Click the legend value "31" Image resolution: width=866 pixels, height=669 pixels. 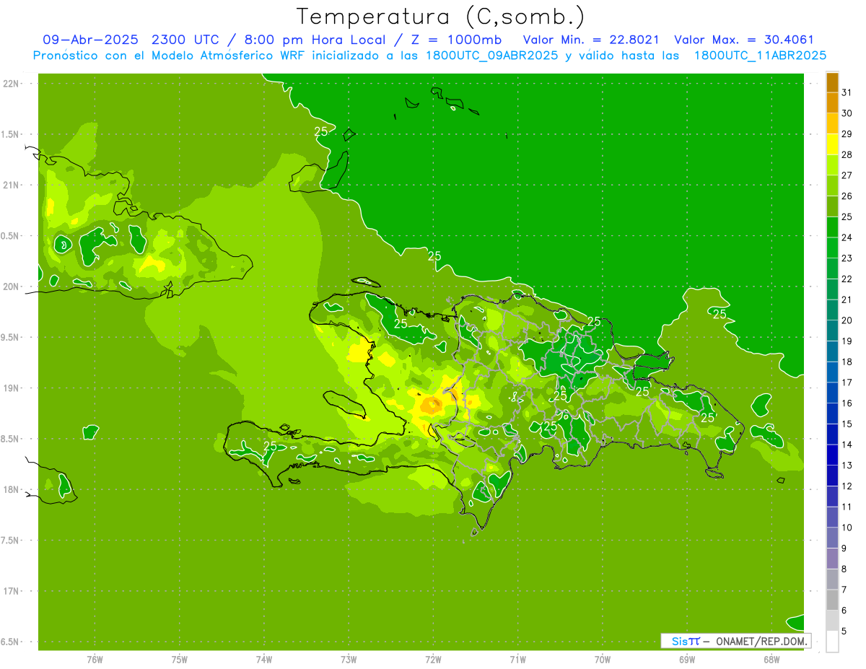pyautogui.click(x=847, y=92)
